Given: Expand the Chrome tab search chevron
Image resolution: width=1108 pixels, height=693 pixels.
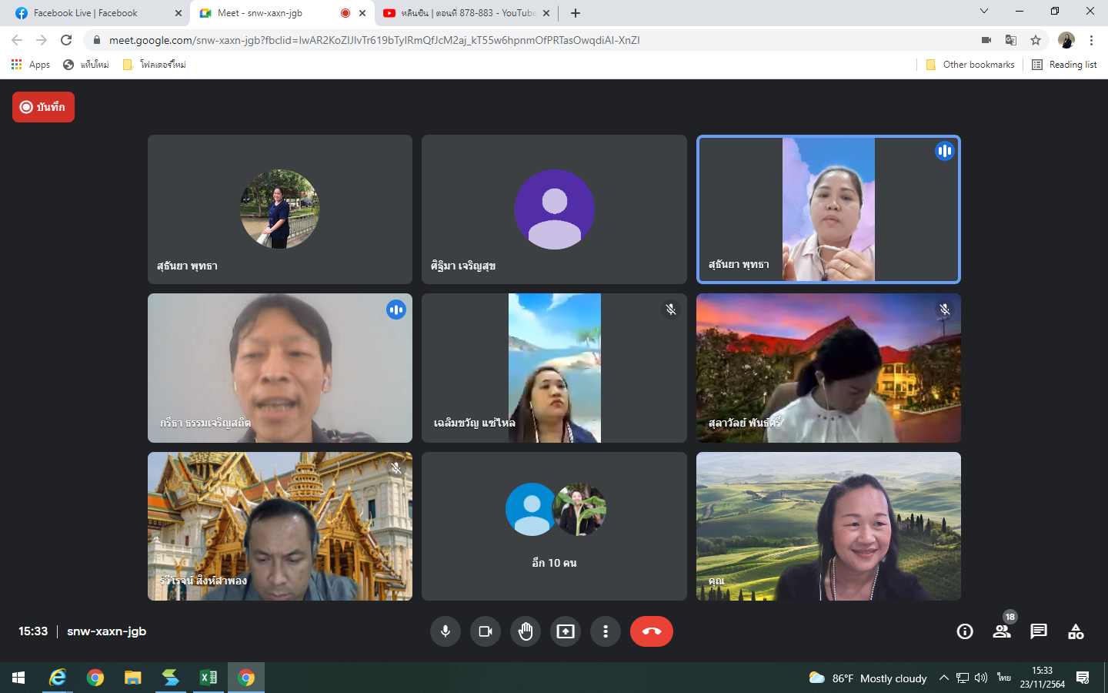Looking at the screenshot, I should pyautogui.click(x=983, y=12).
